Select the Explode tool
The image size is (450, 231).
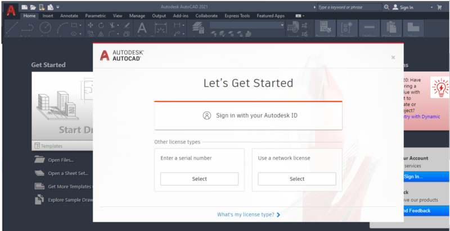pyautogui.click(x=127, y=34)
